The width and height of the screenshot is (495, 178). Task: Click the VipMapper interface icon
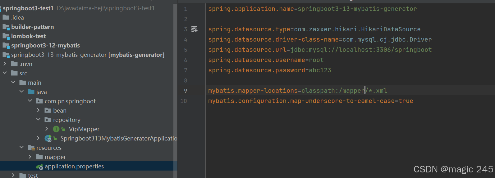pos(56,129)
